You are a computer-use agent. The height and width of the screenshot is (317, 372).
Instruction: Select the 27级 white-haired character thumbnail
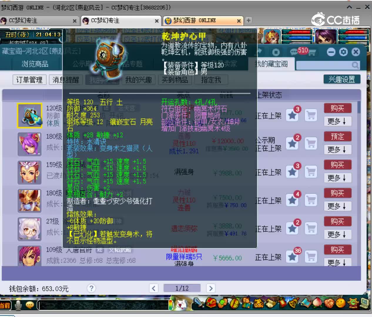coord(29,229)
